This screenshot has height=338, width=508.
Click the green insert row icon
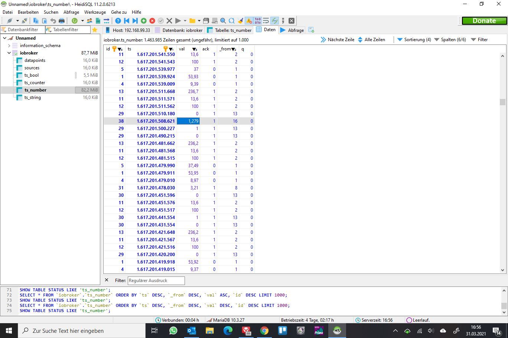[x=144, y=21]
